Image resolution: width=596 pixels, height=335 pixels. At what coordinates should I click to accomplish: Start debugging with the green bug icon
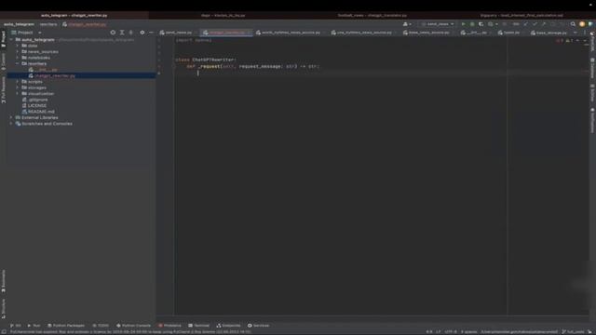click(472, 24)
